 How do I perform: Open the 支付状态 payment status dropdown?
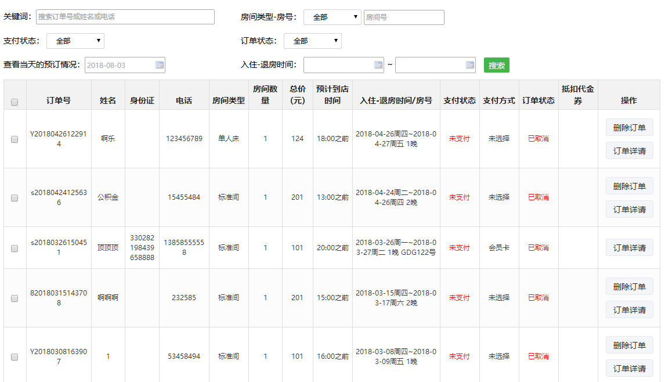pyautogui.click(x=75, y=41)
